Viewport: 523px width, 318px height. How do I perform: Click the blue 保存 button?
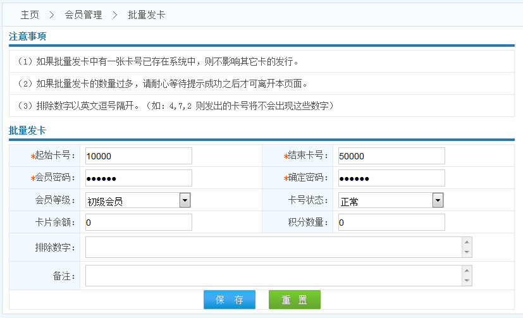click(x=230, y=300)
